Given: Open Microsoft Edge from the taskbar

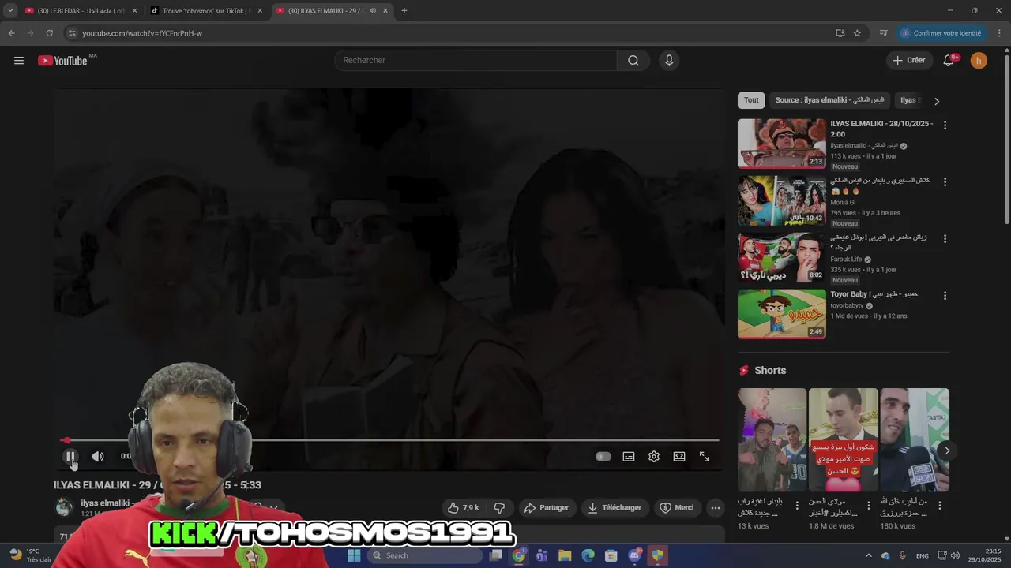Looking at the screenshot, I should [588, 555].
